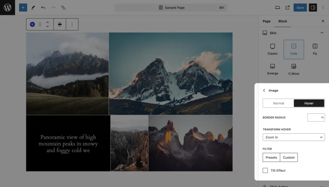The width and height of the screenshot is (329, 187).
Task: Select the Fly skin
Action: pos(315,49)
